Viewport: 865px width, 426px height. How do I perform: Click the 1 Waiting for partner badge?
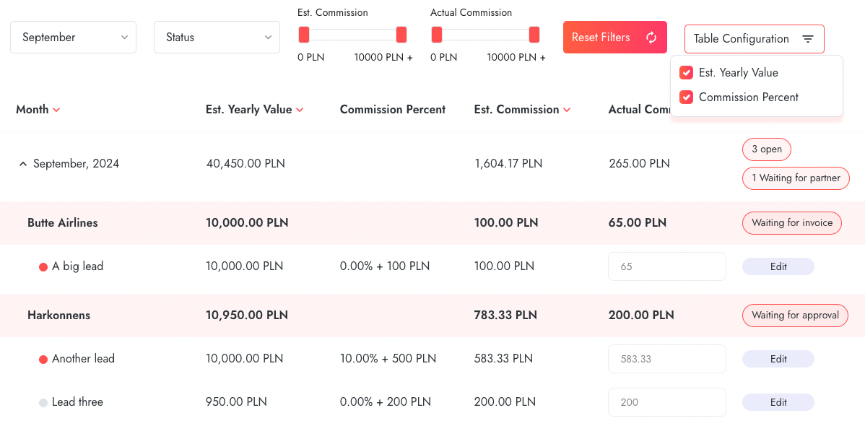pos(796,178)
